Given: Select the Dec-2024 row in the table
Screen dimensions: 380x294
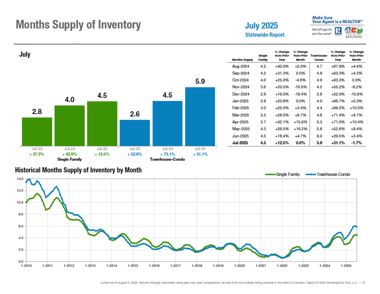Looking at the screenshot, I should [296, 94].
